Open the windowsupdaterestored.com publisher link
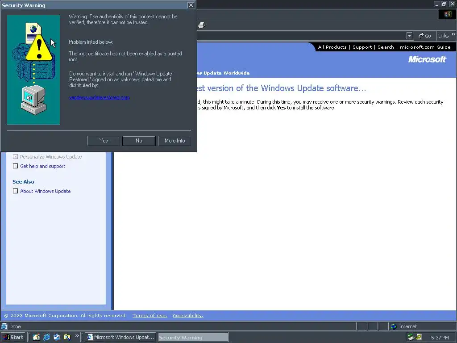Screen dimensions: 457x343 [x=100, y=97]
